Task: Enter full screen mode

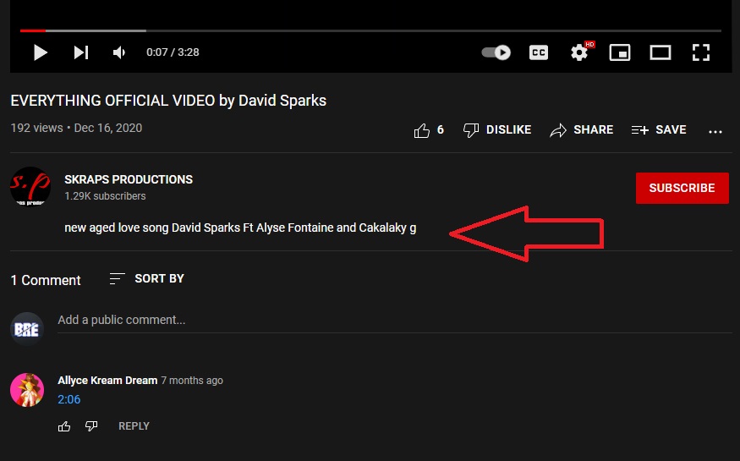Action: coord(700,52)
